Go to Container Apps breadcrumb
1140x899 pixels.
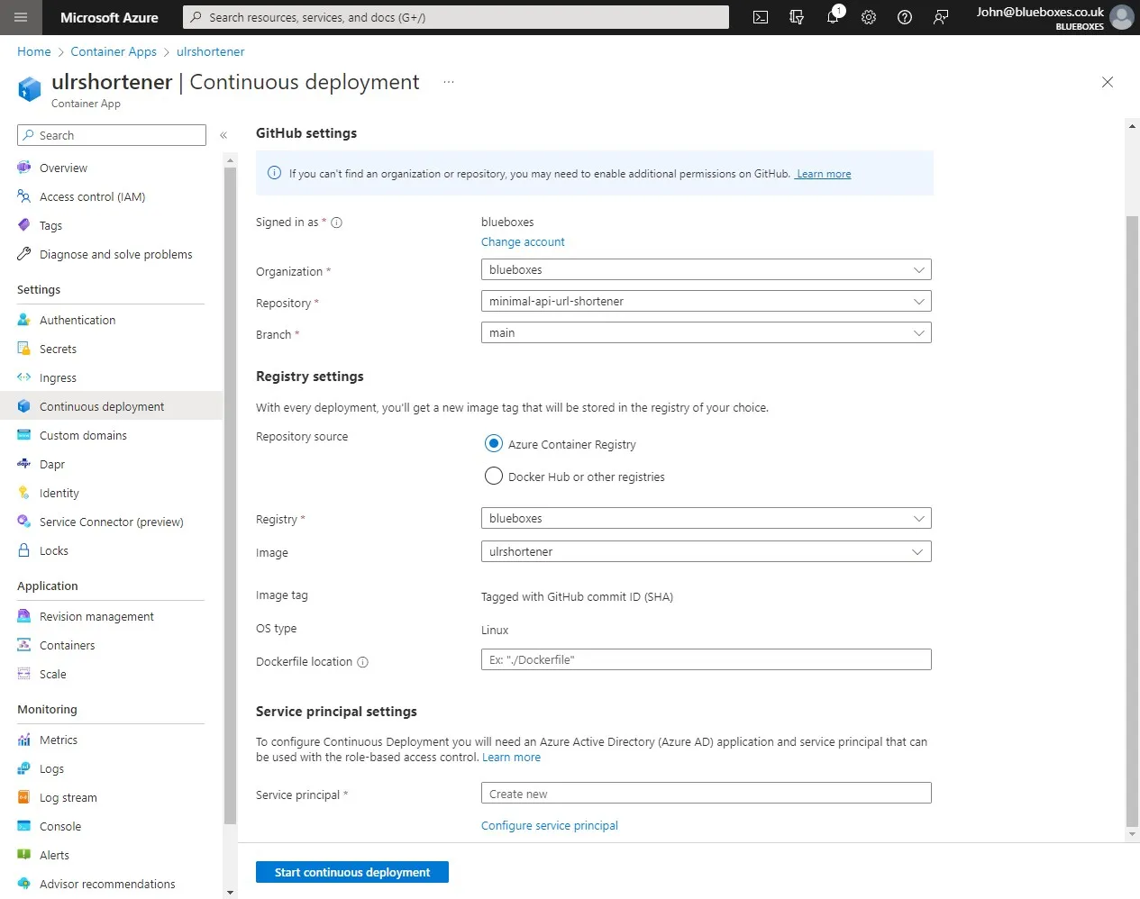click(114, 51)
